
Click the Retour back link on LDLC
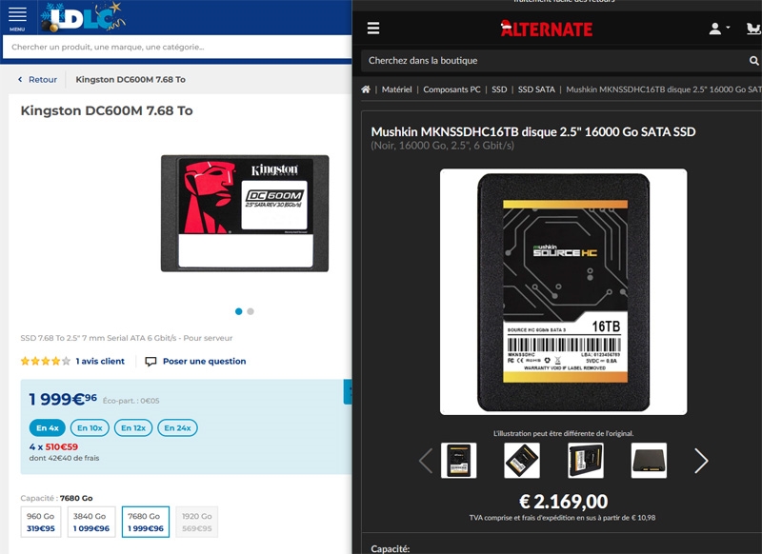coord(37,80)
